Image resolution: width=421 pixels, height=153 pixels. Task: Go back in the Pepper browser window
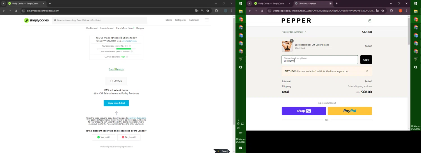[250, 11]
